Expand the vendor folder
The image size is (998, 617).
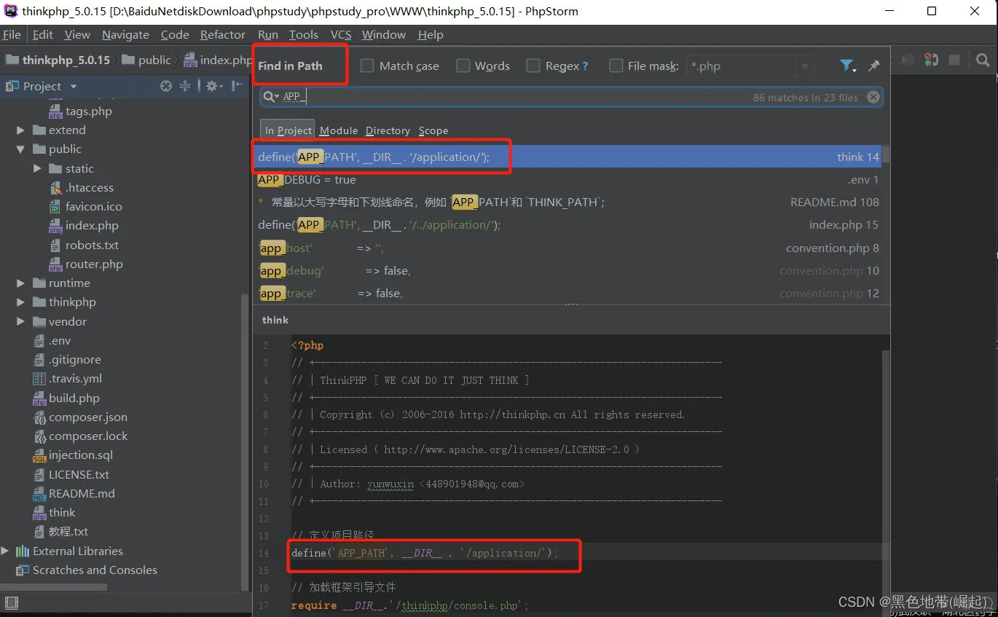coord(20,322)
